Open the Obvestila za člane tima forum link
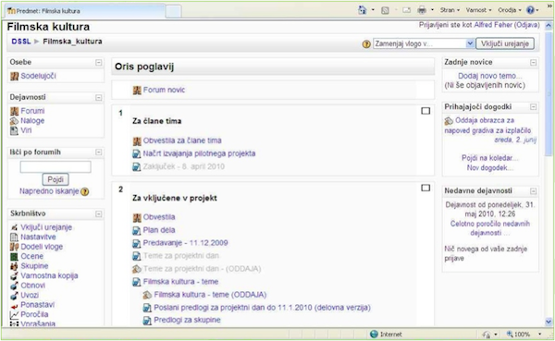 pyautogui.click(x=182, y=140)
